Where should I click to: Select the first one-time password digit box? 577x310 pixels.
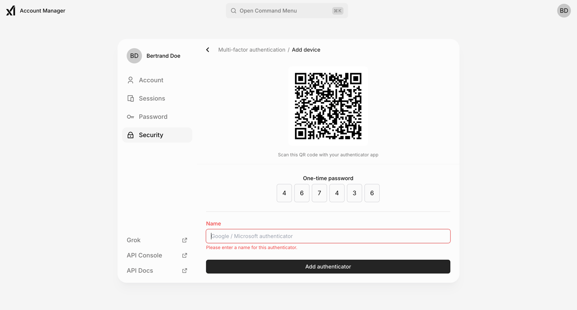coord(284,193)
